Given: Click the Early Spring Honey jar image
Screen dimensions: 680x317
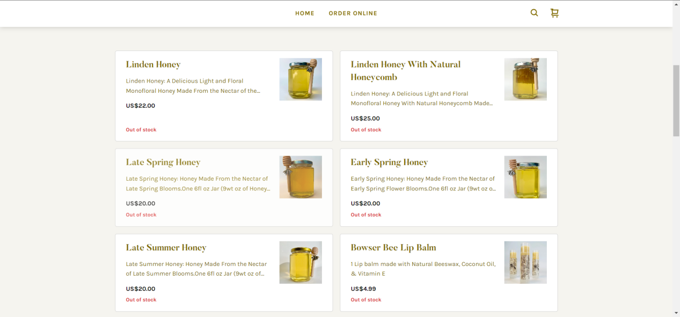Looking at the screenshot, I should tap(525, 177).
